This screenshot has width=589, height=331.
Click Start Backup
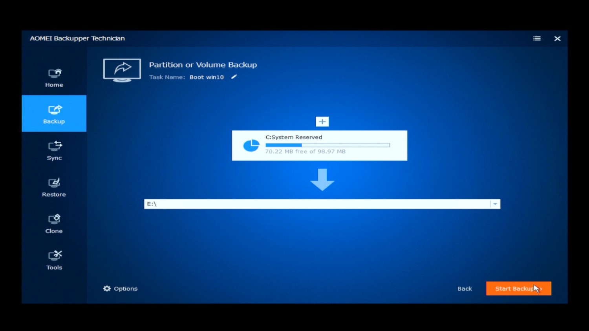click(x=519, y=289)
